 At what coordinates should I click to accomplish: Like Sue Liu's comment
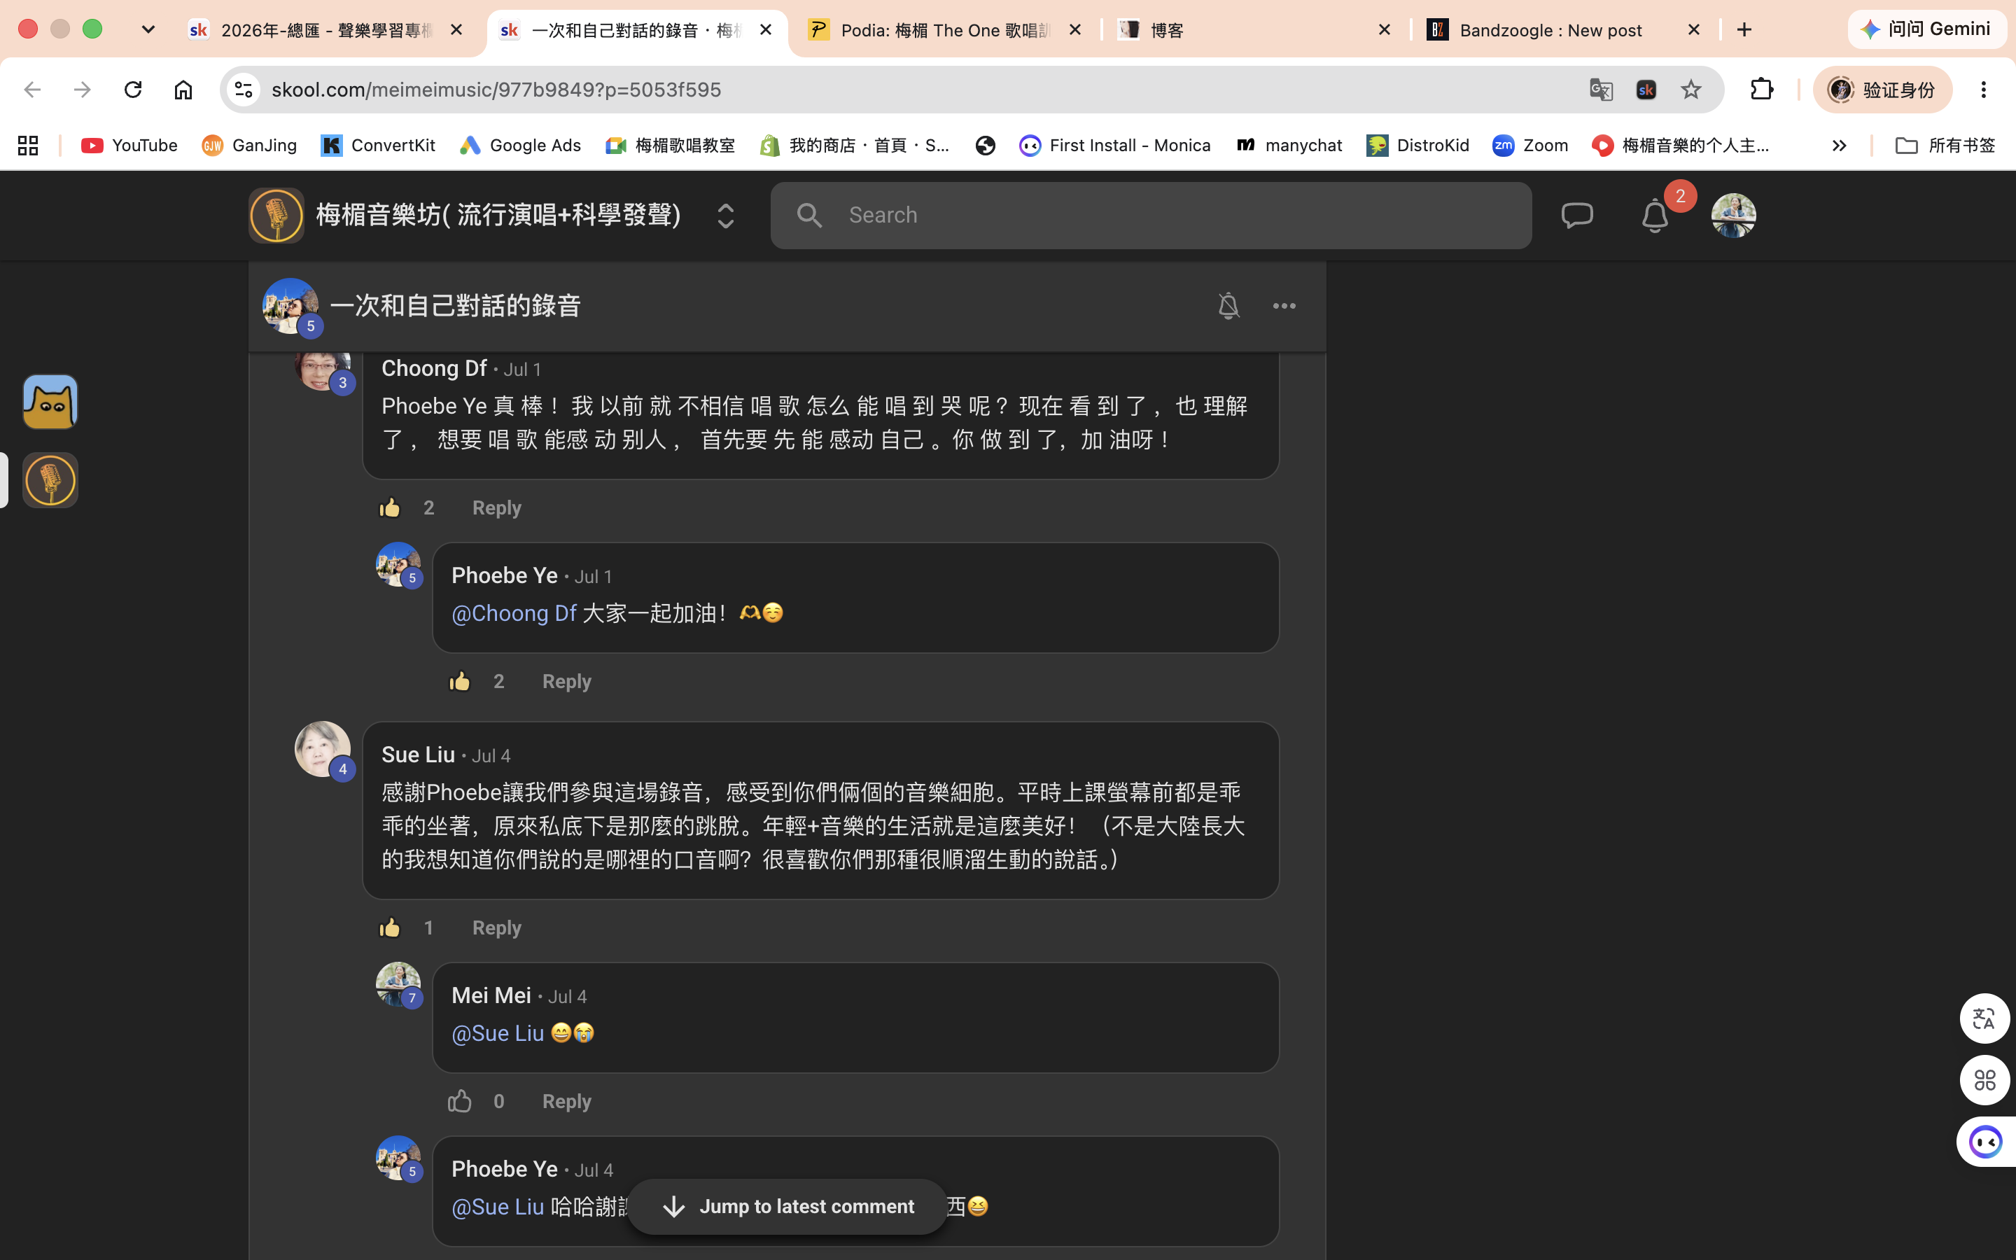[x=390, y=927]
